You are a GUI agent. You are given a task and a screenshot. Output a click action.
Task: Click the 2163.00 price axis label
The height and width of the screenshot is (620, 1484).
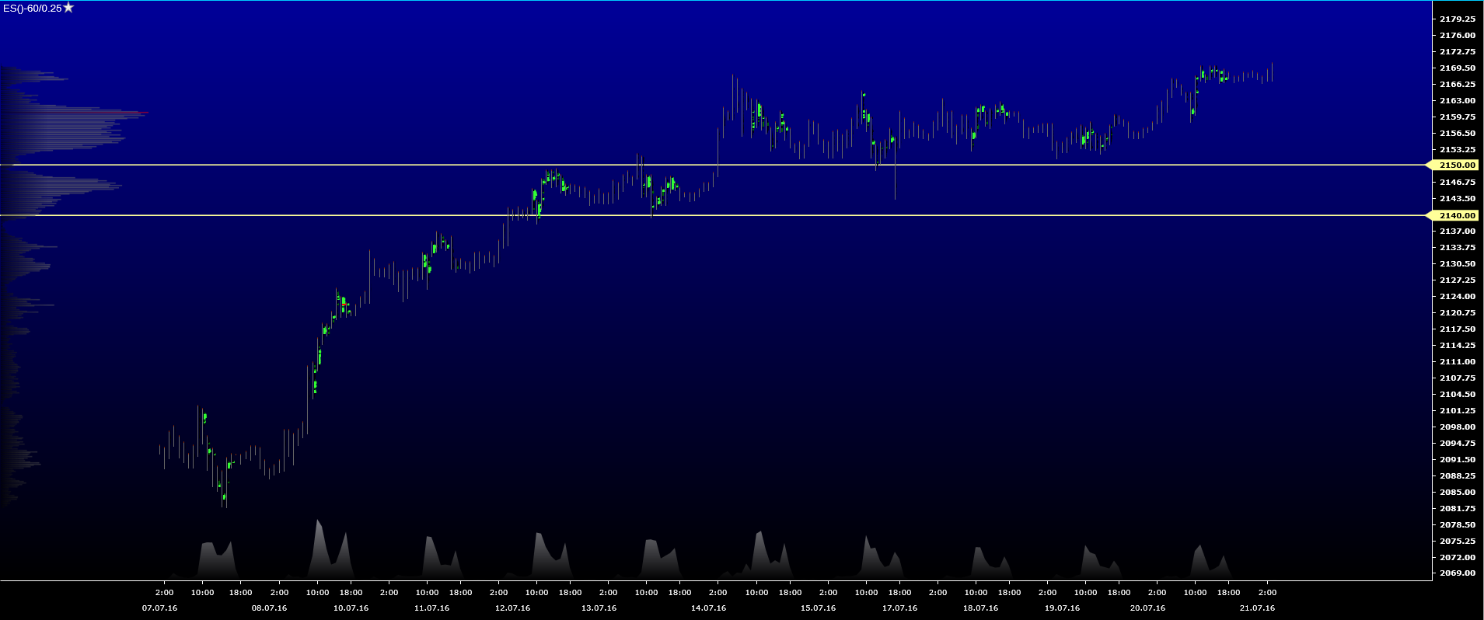(x=1457, y=100)
